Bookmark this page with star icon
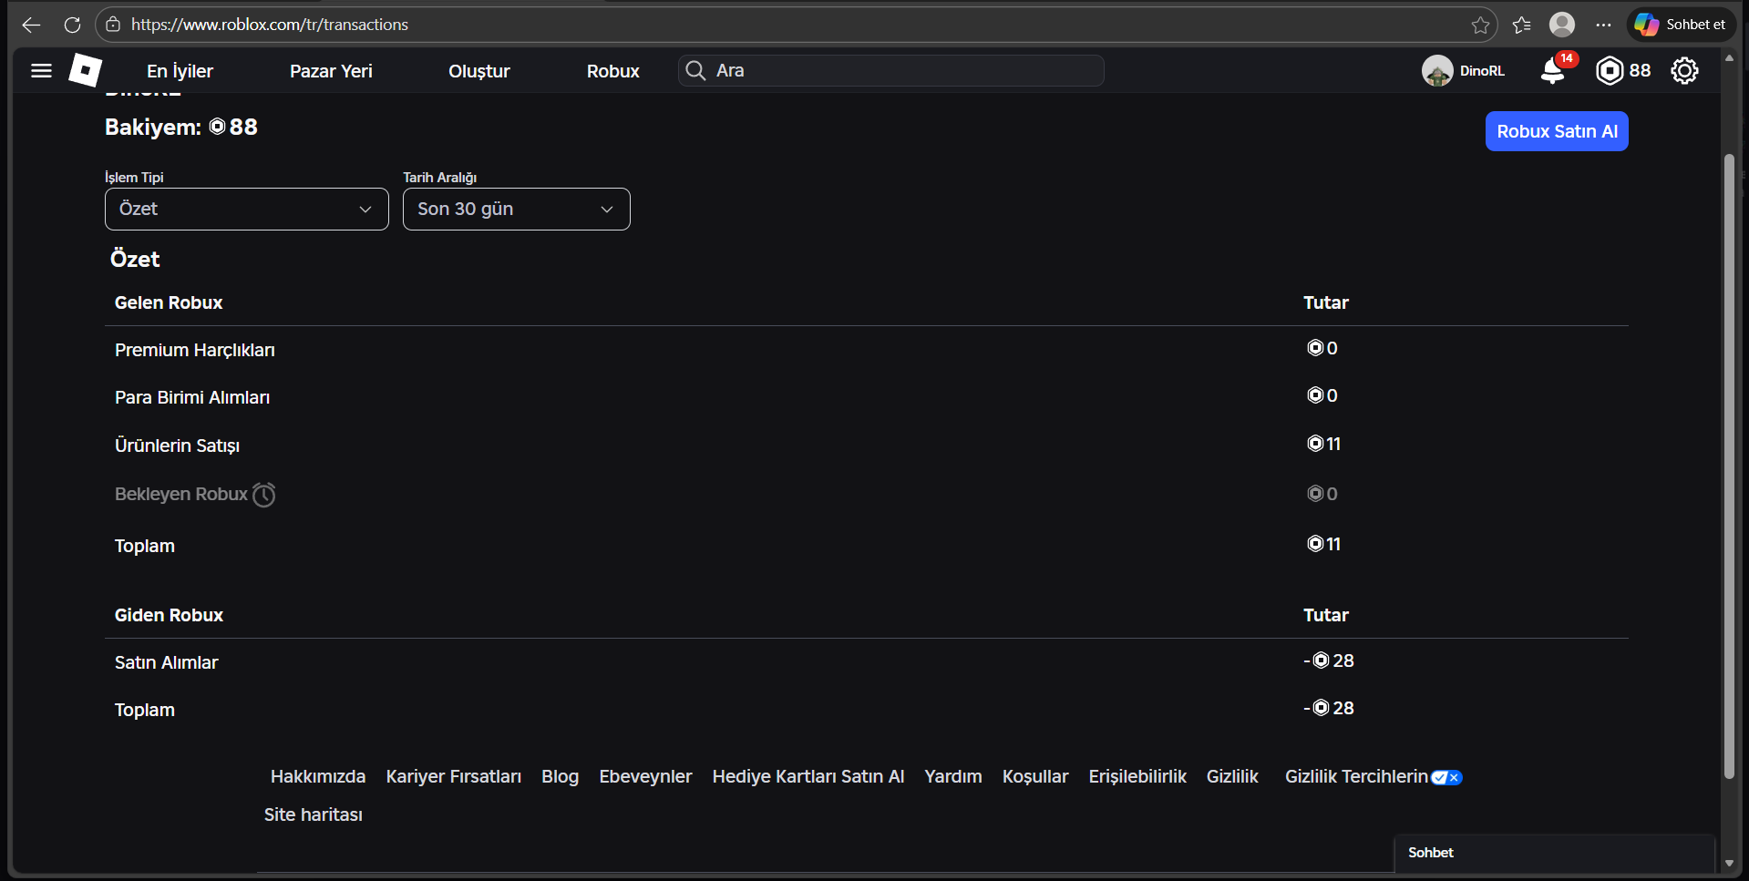Screen dimensions: 1749x881 point(1480,25)
